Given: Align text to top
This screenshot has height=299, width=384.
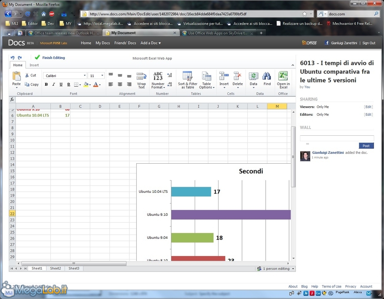Looking at the screenshot, I should pos(111,75).
